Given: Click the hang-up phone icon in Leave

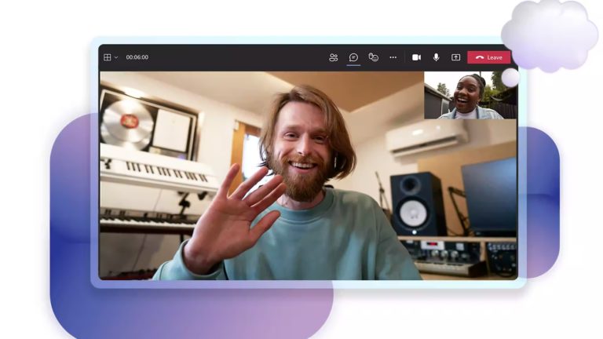Looking at the screenshot, I should click(x=479, y=57).
